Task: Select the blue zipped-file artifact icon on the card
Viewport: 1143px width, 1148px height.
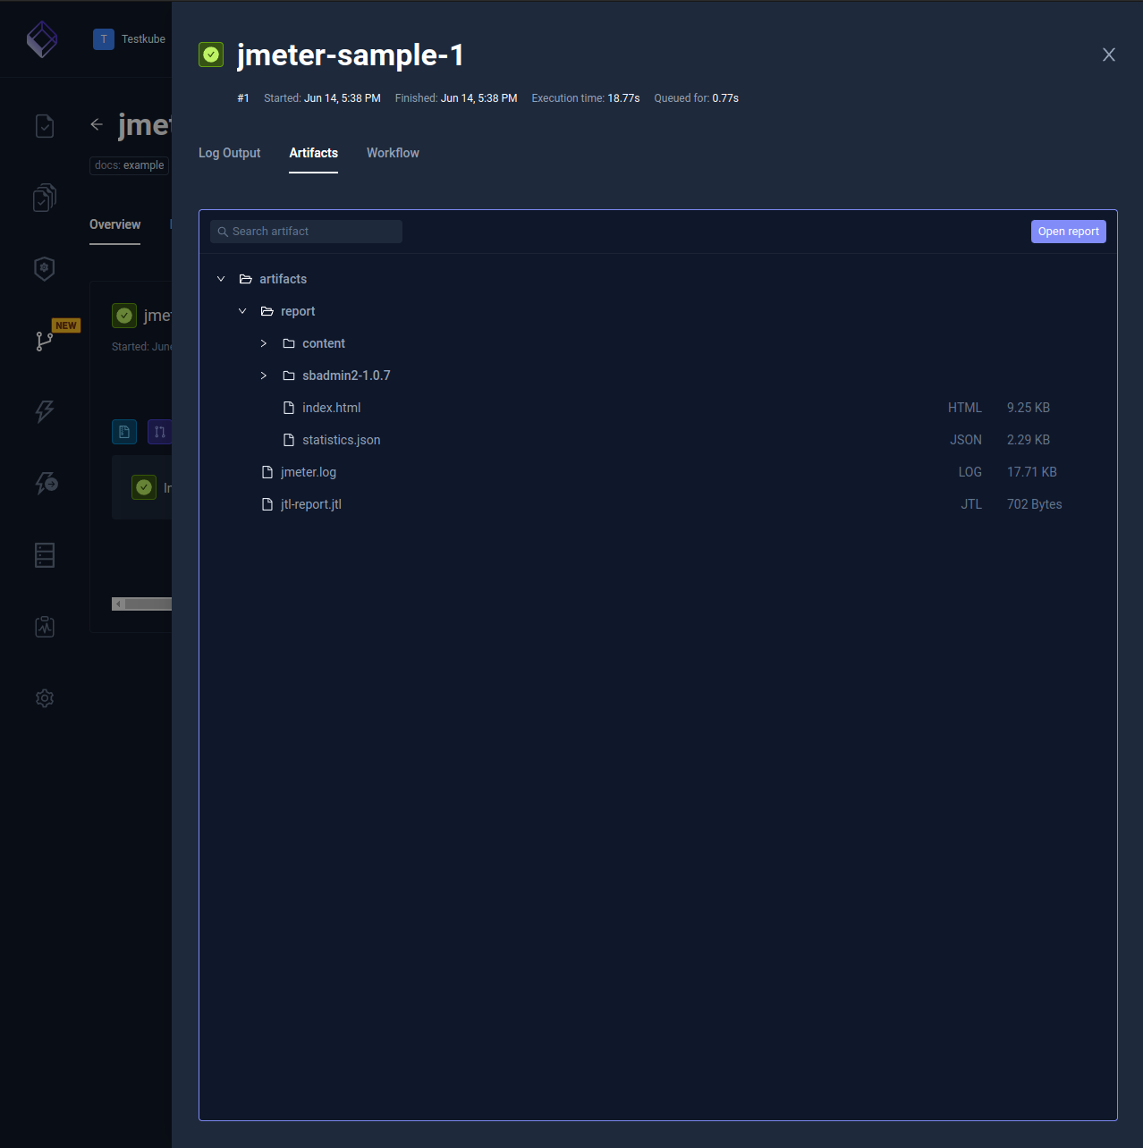Action: (124, 432)
